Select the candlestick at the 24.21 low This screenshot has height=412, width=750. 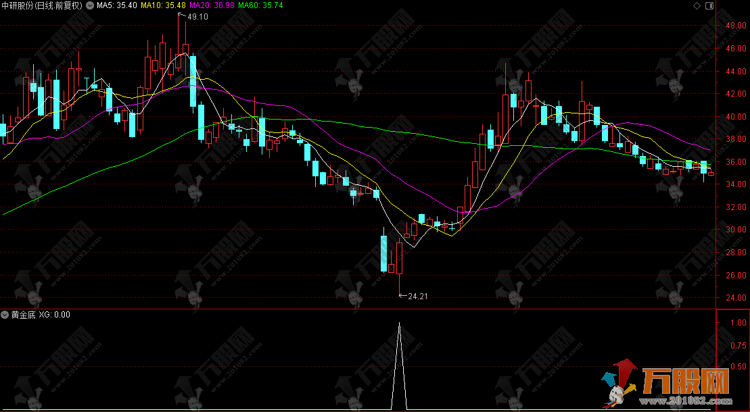point(400,258)
